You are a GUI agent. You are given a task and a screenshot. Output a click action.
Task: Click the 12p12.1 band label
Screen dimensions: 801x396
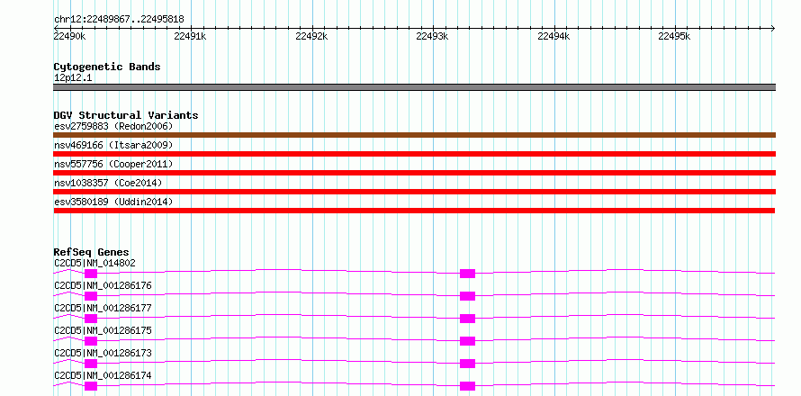[x=73, y=78]
